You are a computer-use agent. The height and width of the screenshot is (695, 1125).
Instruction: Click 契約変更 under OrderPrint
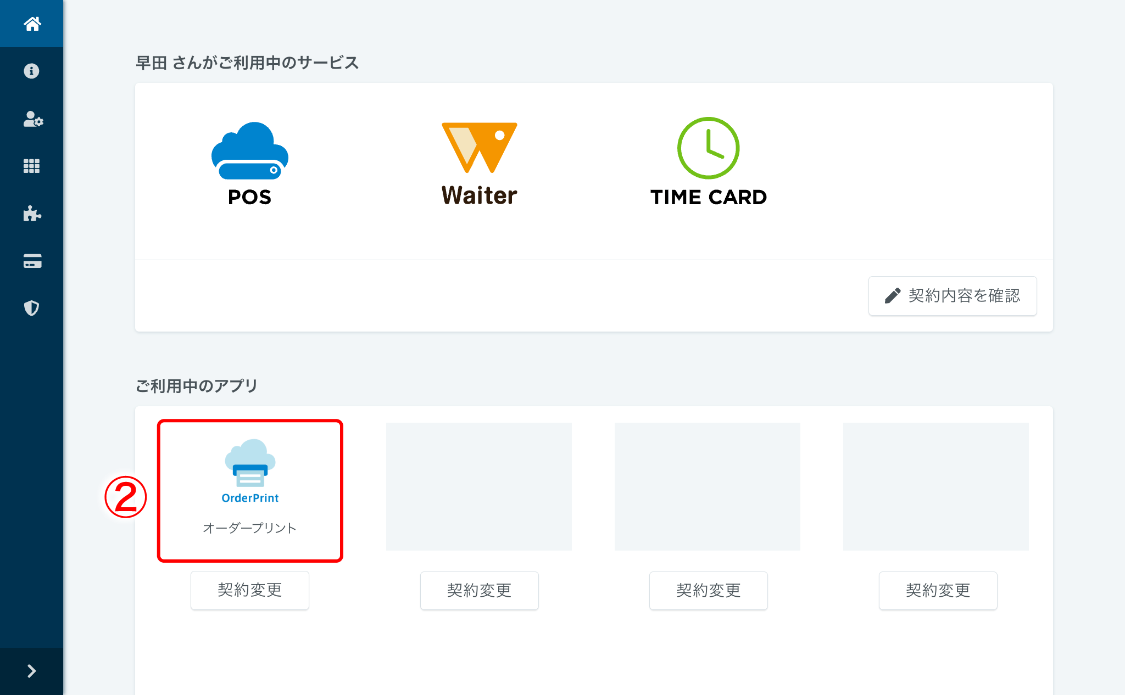[250, 590]
